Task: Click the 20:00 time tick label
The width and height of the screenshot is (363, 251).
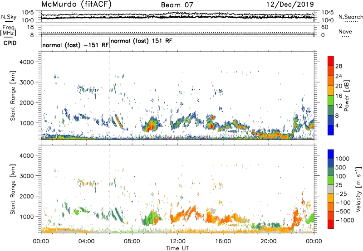Action: pyautogui.click(x=268, y=241)
